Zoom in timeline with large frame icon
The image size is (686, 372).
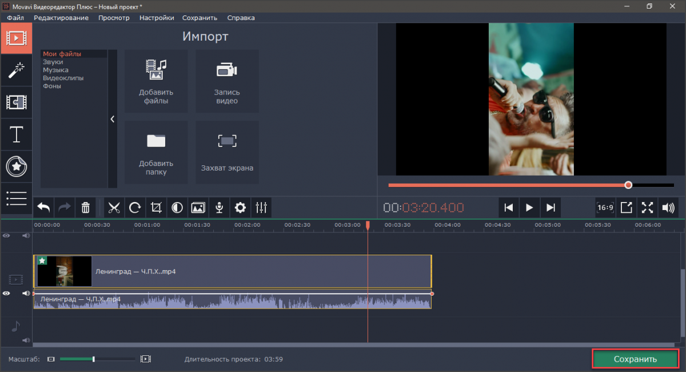coord(146,359)
